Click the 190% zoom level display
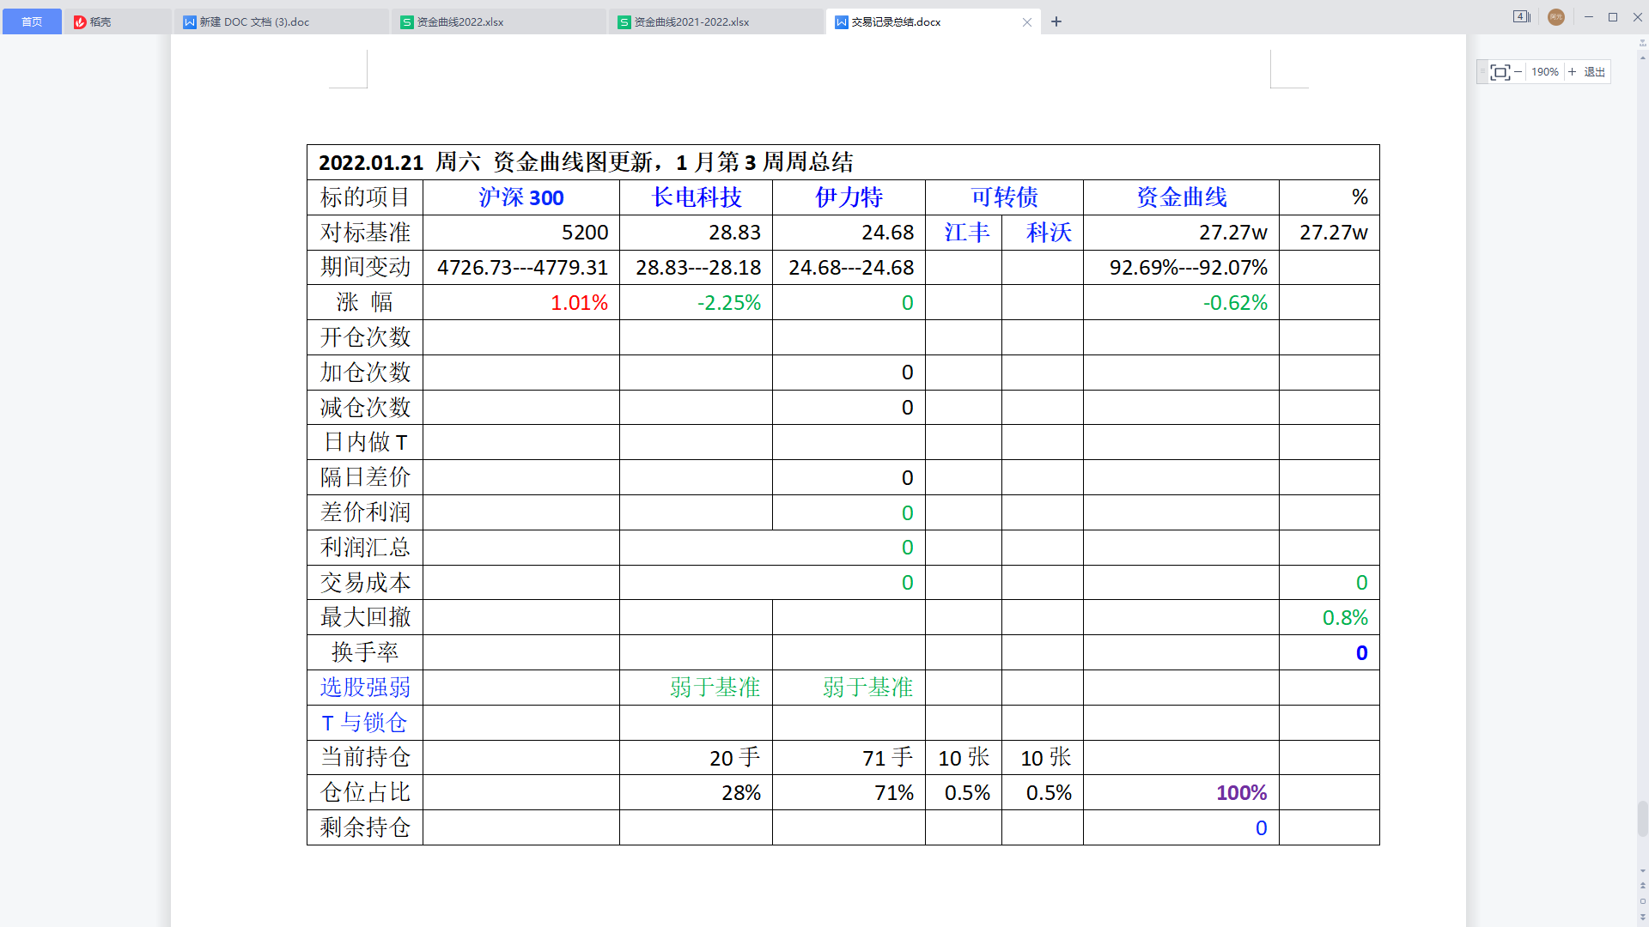The width and height of the screenshot is (1649, 927). point(1545,71)
